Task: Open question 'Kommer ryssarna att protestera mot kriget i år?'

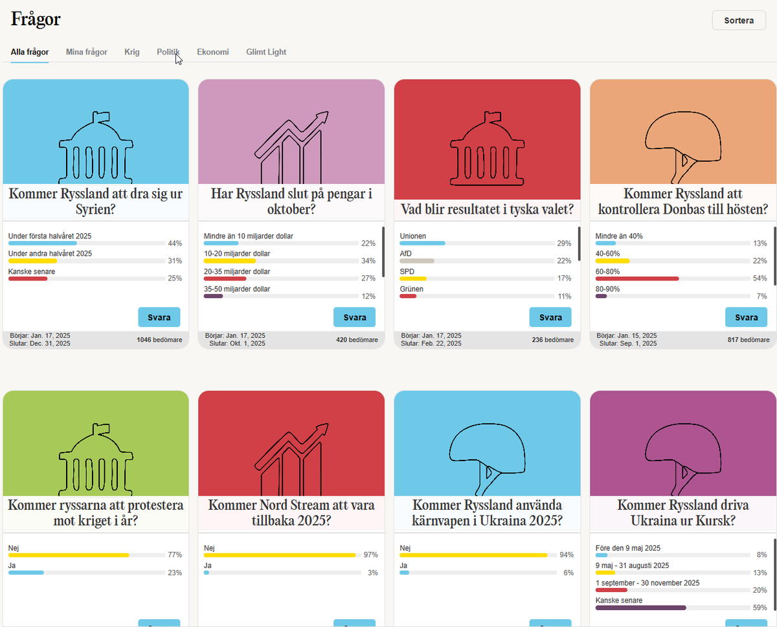Action: tap(96, 513)
